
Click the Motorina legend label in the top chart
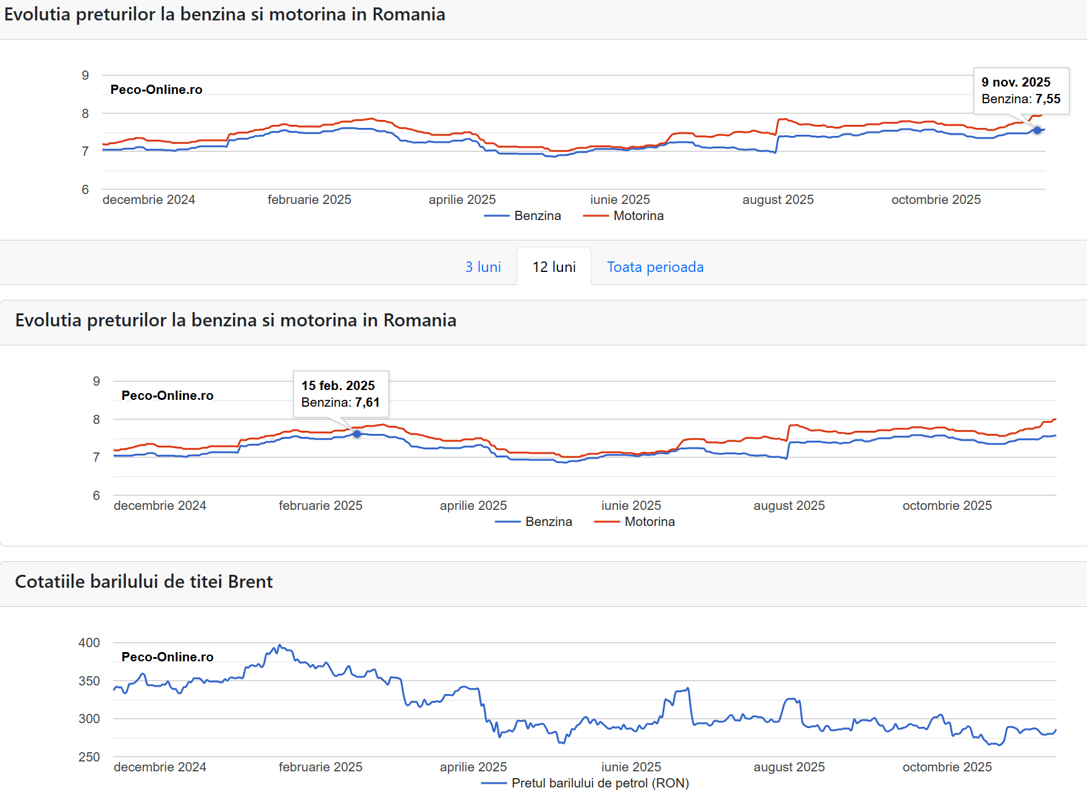638,216
